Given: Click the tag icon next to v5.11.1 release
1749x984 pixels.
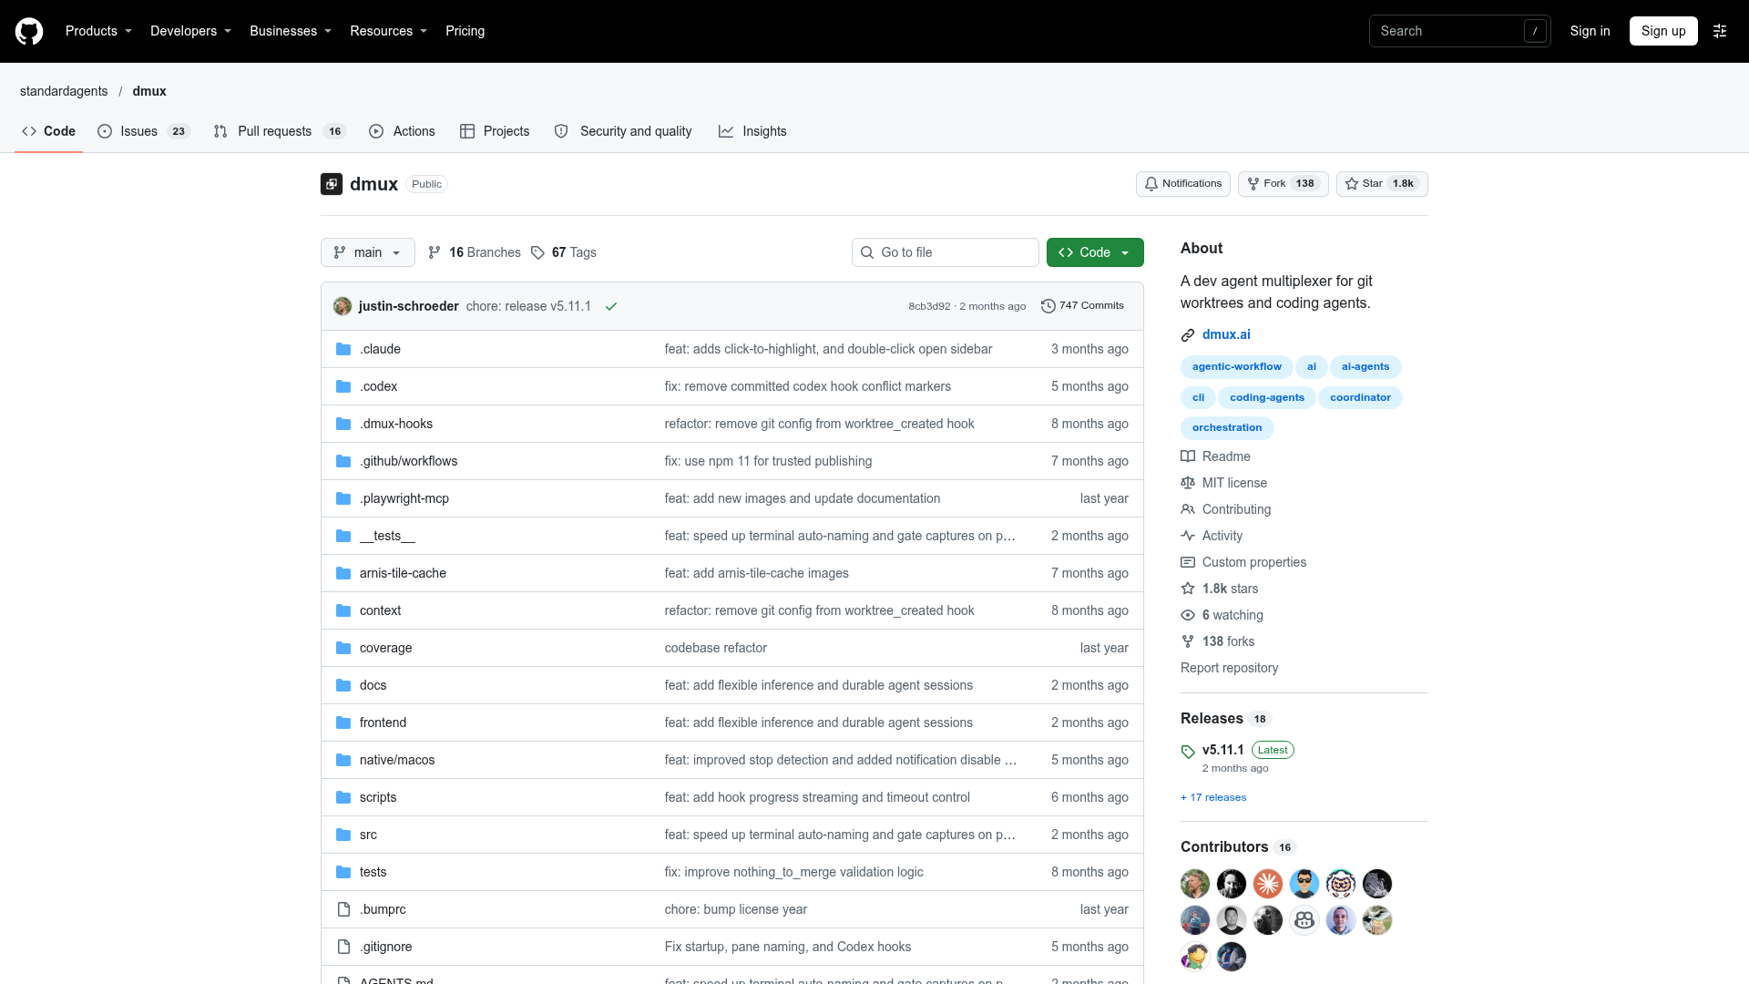Looking at the screenshot, I should (1188, 752).
